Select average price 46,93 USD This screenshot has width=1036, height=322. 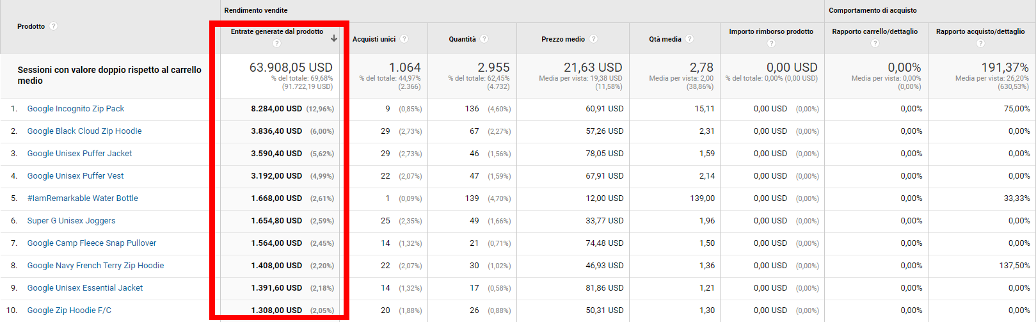(605, 266)
